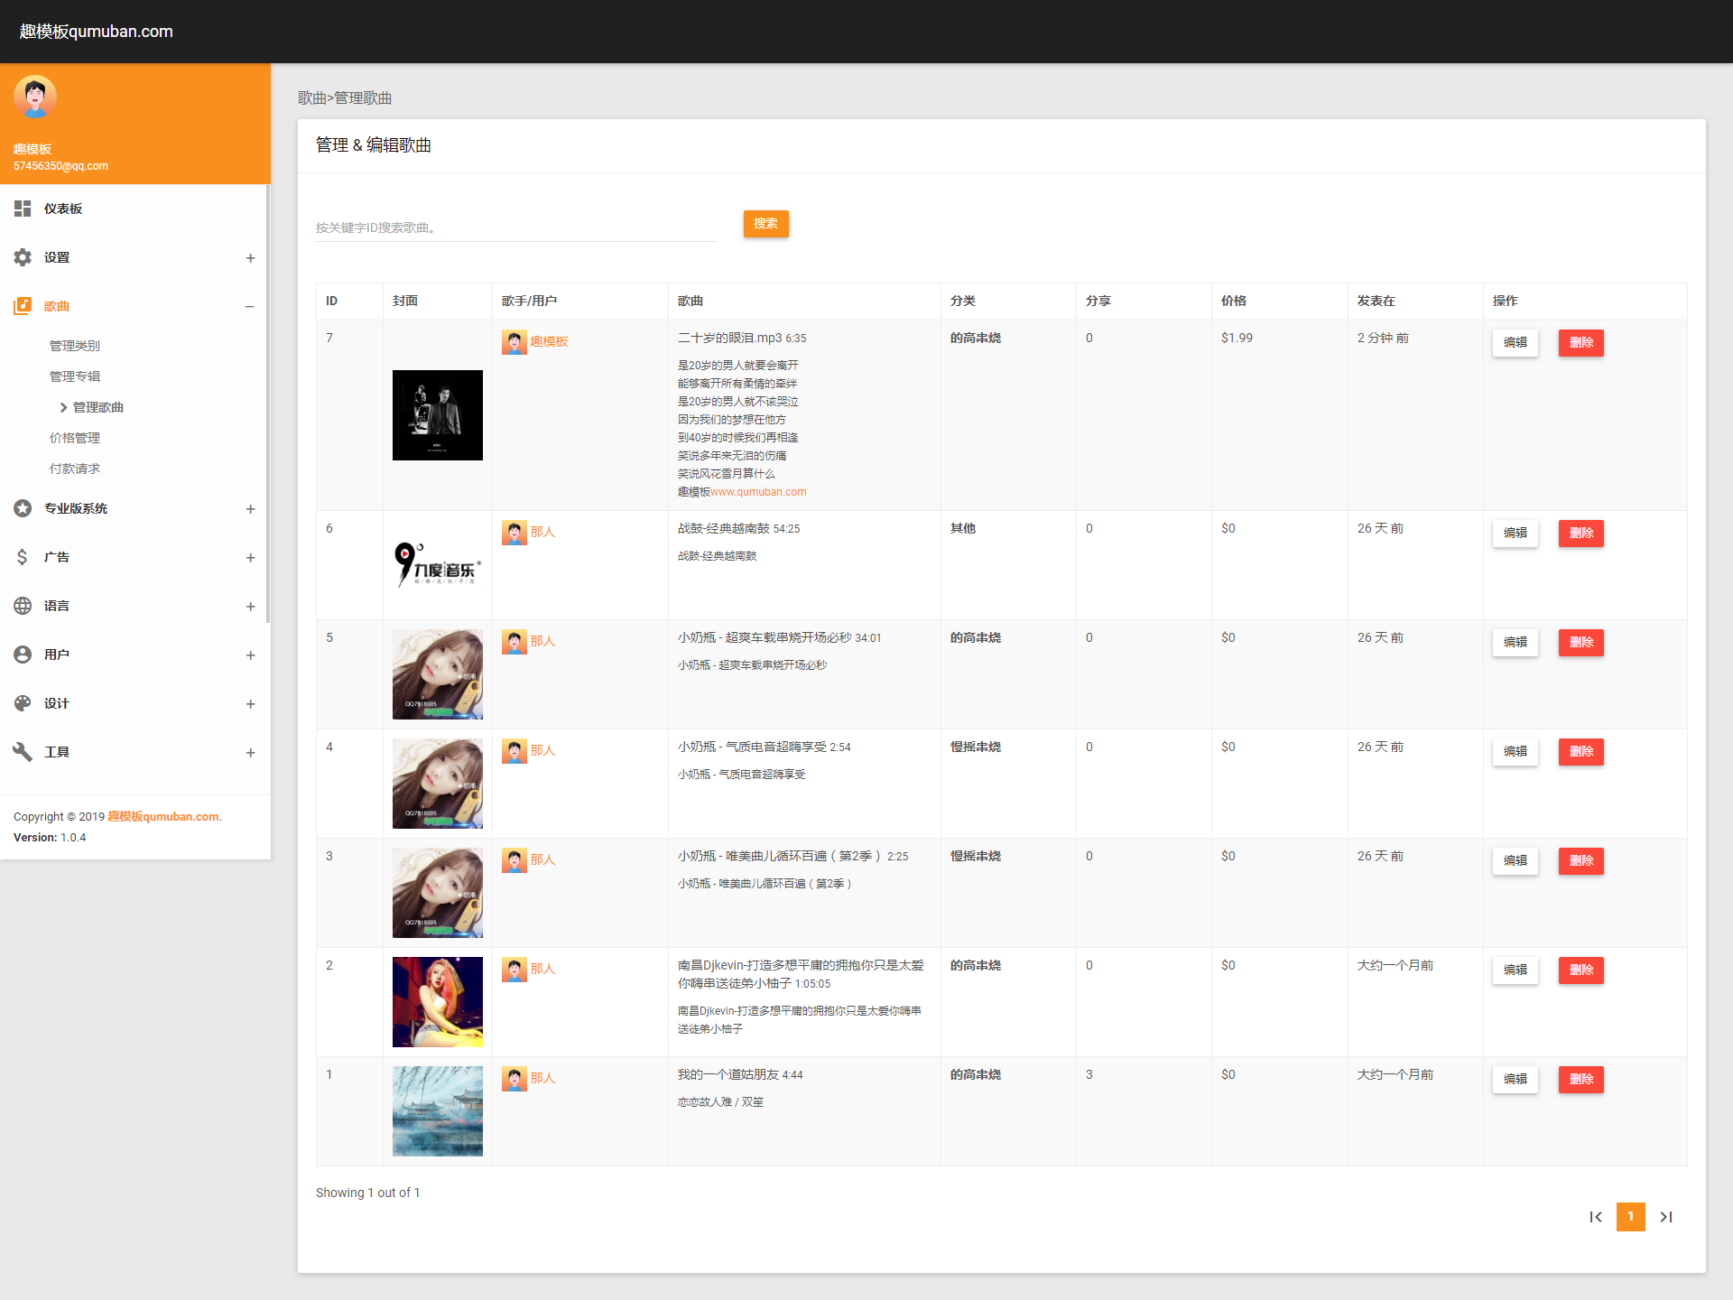Click 删除 for song 我的一个道姑朋友
Screen dimensions: 1733x1300
pos(1581,1080)
